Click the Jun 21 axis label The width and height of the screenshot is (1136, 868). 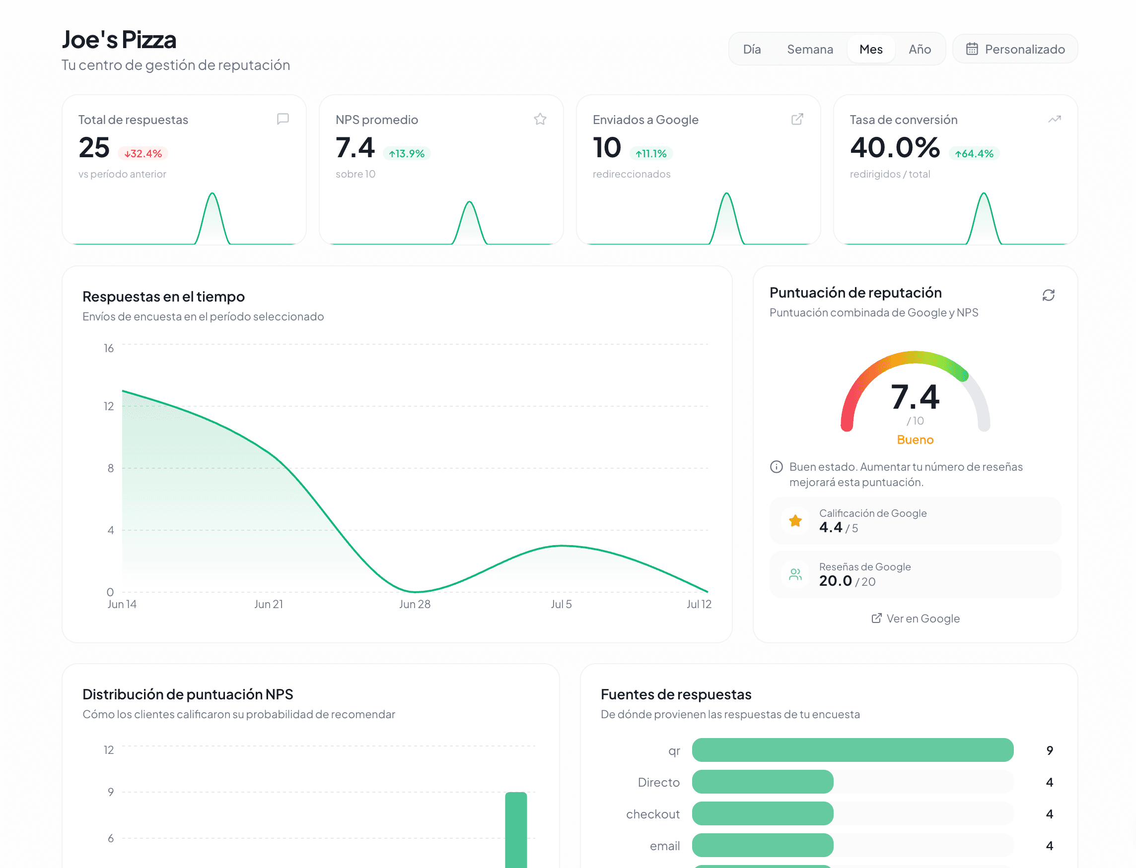click(x=268, y=604)
